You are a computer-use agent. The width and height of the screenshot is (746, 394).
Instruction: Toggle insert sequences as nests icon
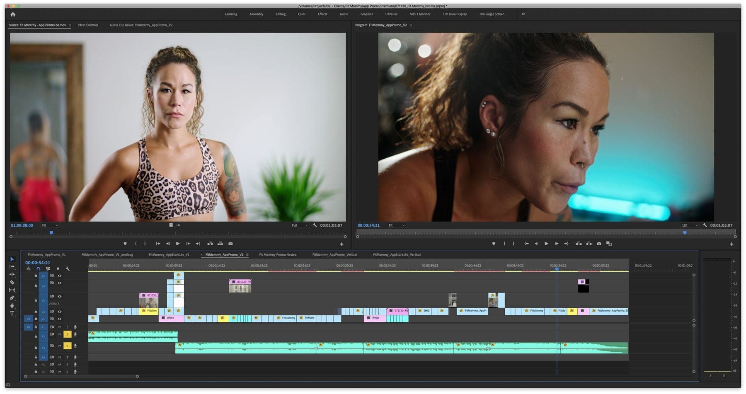point(28,268)
